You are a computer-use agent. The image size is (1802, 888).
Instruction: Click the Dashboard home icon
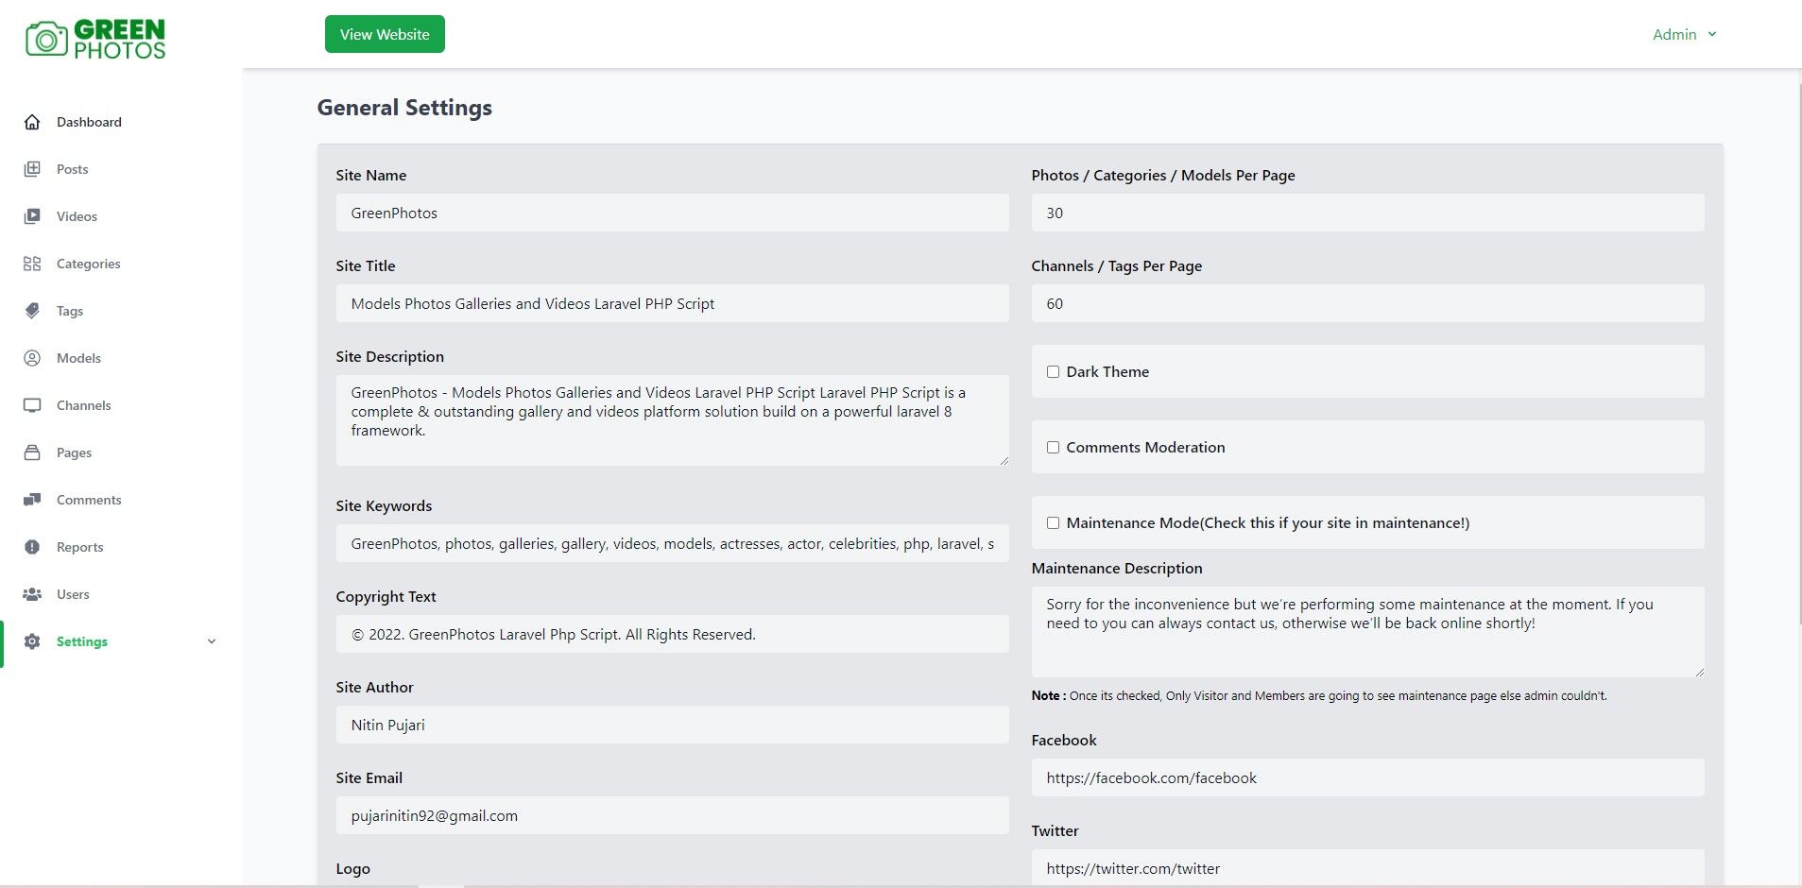pyautogui.click(x=32, y=122)
